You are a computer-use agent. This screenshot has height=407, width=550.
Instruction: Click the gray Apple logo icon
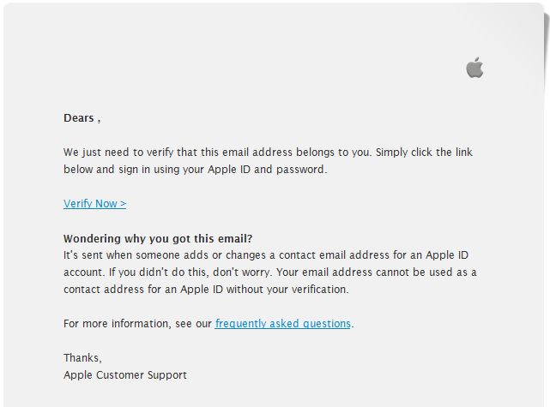[474, 67]
